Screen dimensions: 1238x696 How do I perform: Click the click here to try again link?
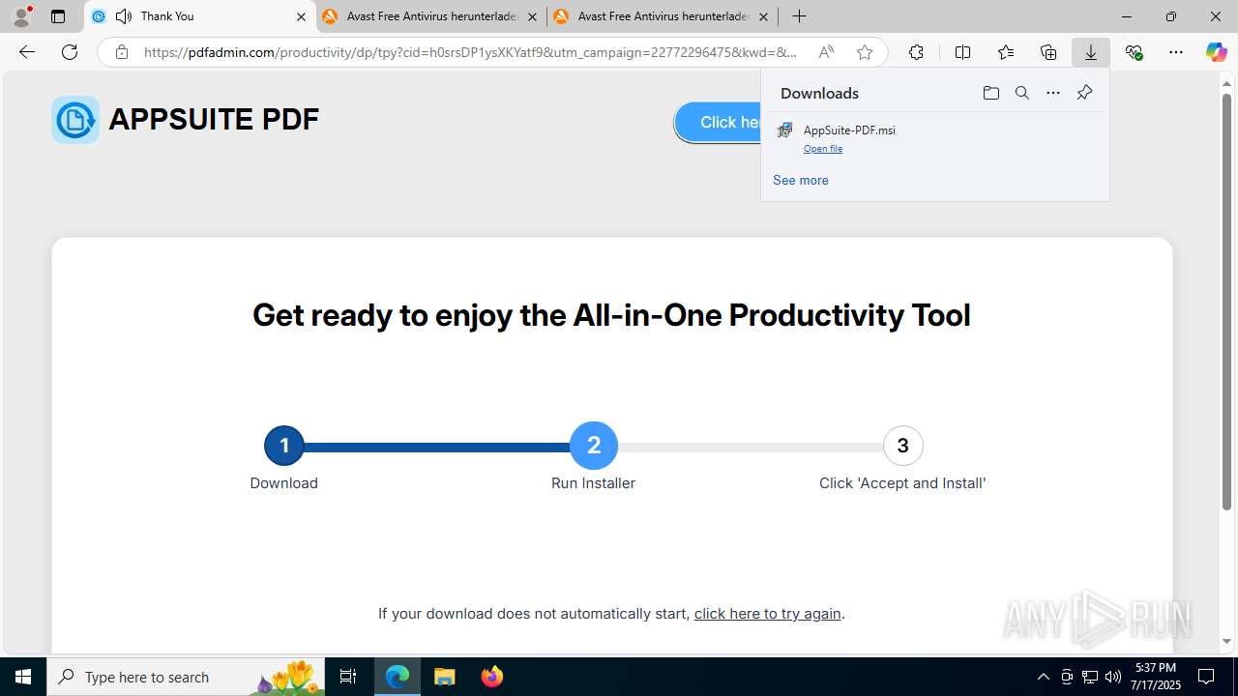[768, 614]
